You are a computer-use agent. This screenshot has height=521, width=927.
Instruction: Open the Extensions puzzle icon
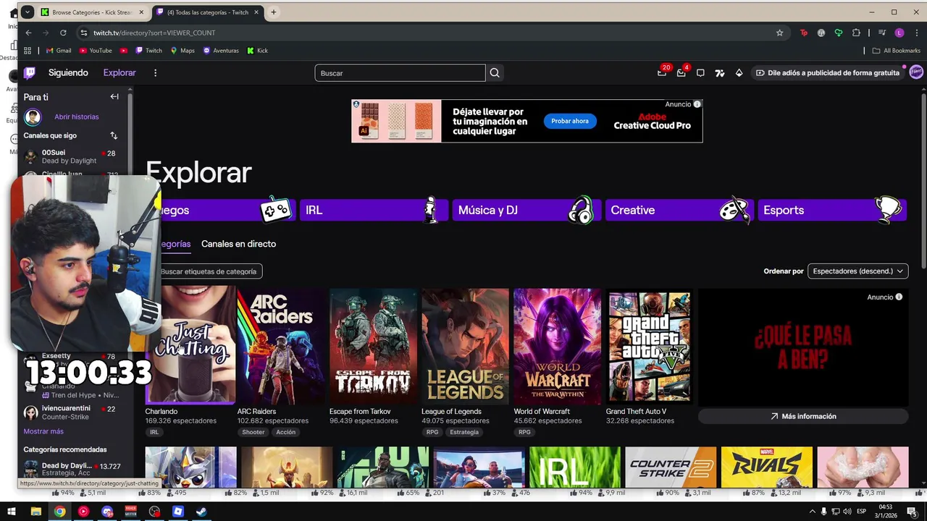[856, 33]
